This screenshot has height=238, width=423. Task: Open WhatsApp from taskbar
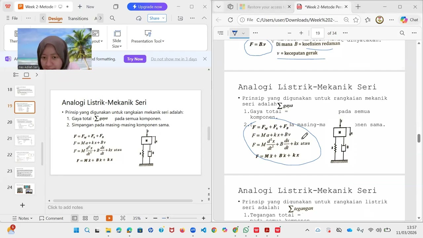246,230
